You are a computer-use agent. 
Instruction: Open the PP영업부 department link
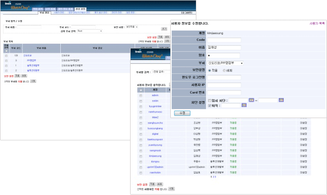pos(32,60)
